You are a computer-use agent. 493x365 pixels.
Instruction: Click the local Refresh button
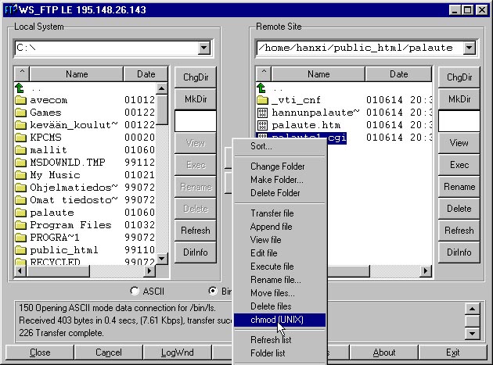(195, 231)
